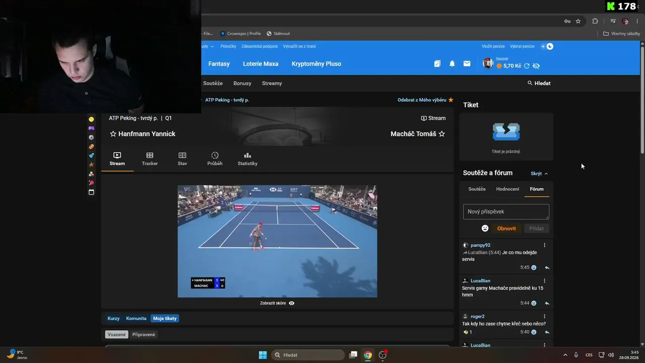The height and width of the screenshot is (363, 645).
Task: Open the Komunita tab
Action: [x=136, y=319]
